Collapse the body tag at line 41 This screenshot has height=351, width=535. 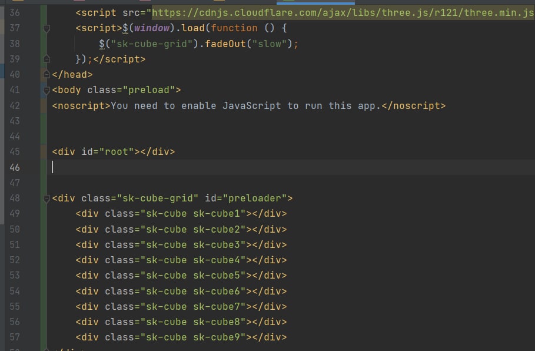click(46, 90)
